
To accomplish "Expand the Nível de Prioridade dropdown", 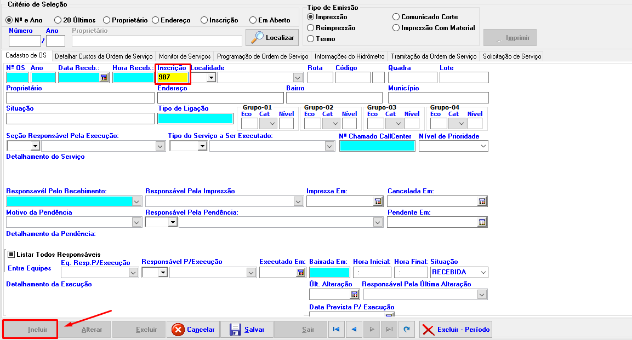I will [x=483, y=146].
